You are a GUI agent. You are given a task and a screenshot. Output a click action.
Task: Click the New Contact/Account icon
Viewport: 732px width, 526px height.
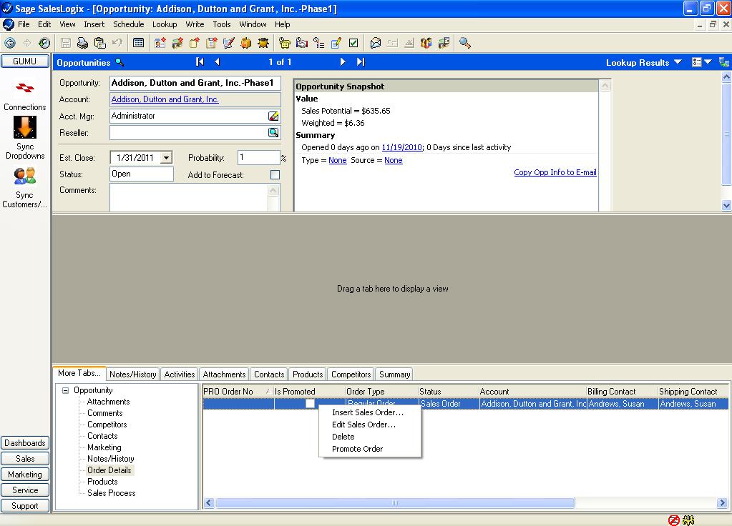(x=160, y=44)
